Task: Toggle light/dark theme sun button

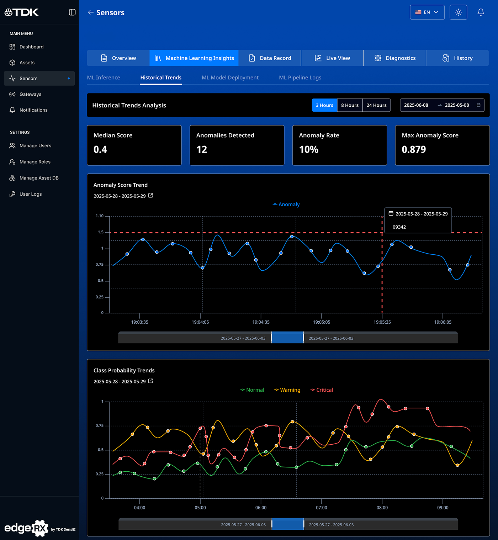Action: point(458,12)
